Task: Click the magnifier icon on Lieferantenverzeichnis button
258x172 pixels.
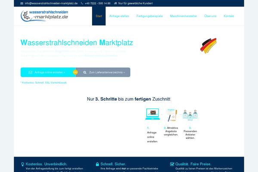Action: [x=85, y=72]
